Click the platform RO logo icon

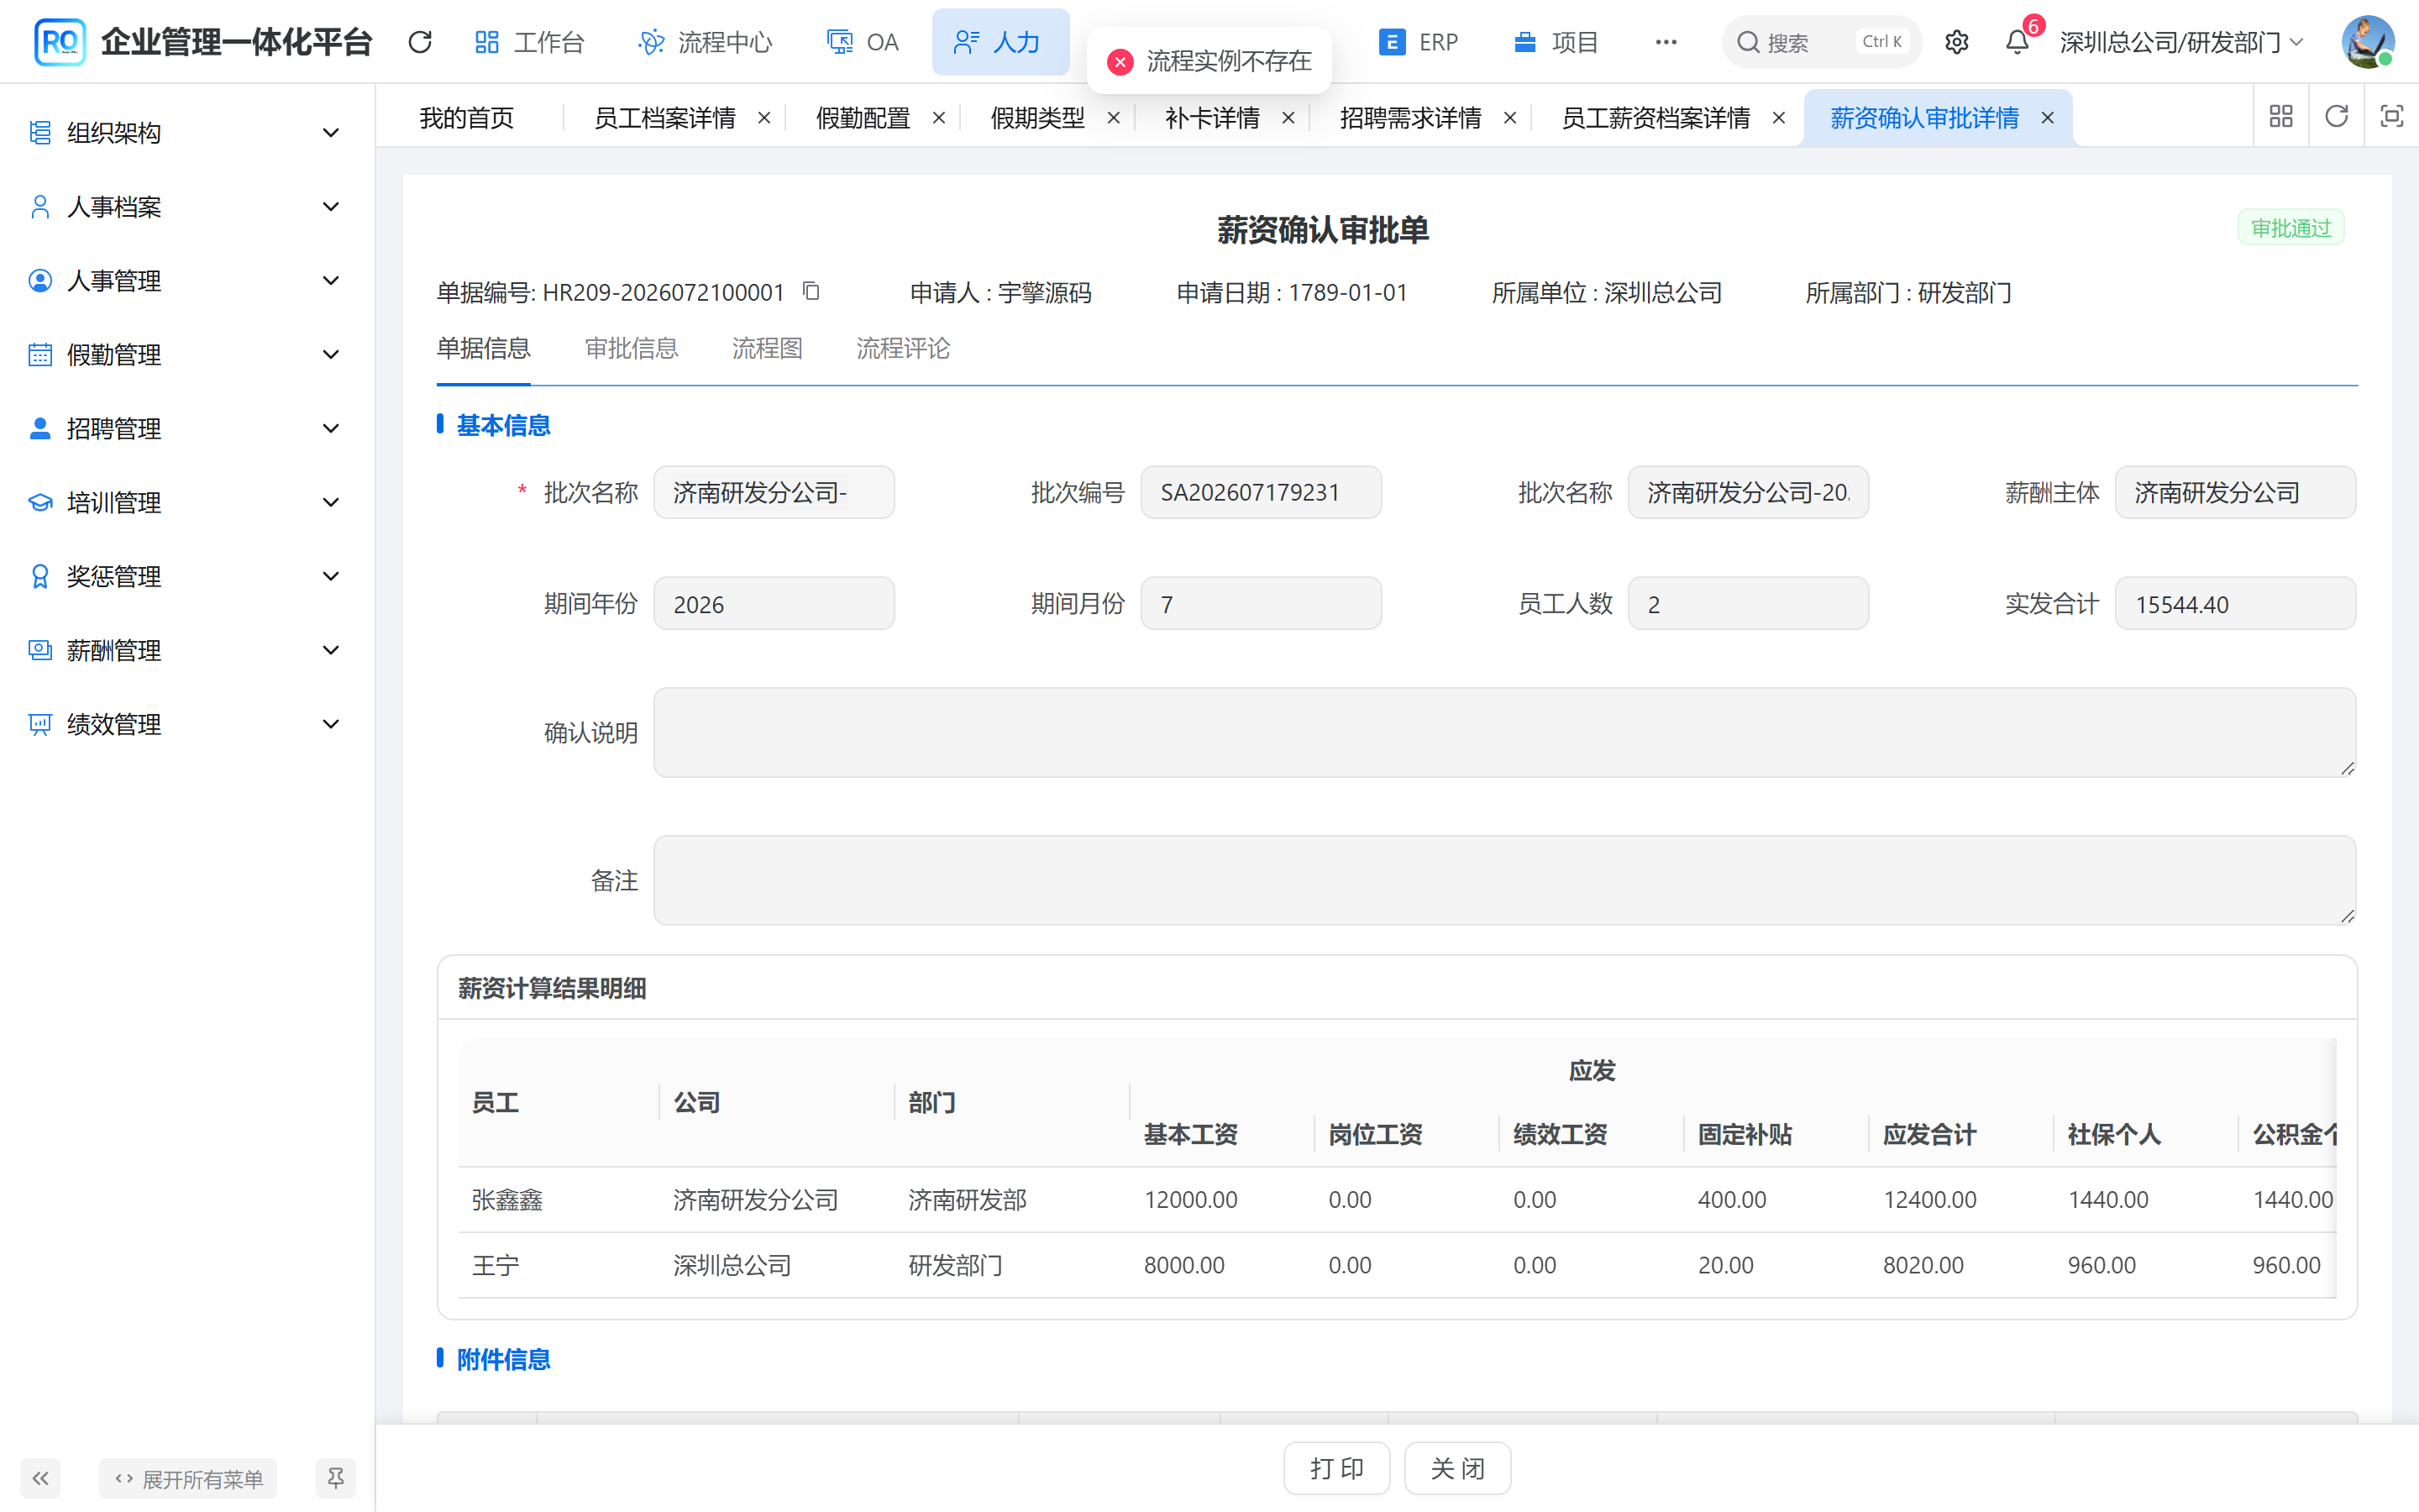[x=60, y=42]
